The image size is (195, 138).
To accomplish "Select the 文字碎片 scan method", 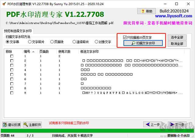I will [36, 42].
